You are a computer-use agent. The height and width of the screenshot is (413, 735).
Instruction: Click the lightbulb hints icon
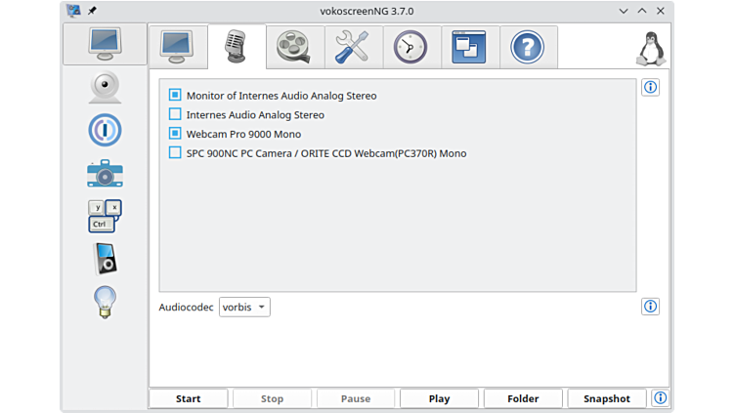(105, 302)
